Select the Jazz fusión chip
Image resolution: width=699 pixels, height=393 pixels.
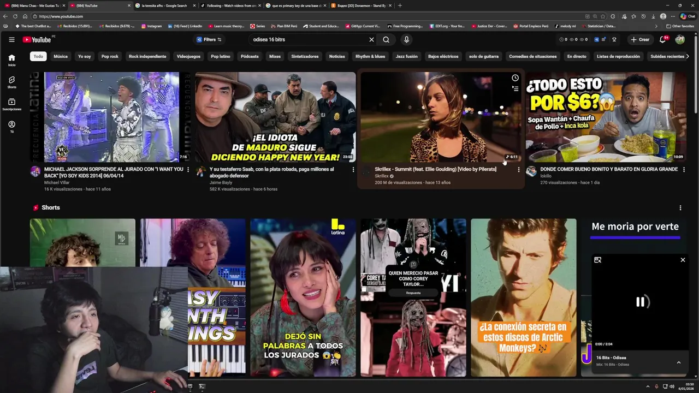[x=406, y=56]
